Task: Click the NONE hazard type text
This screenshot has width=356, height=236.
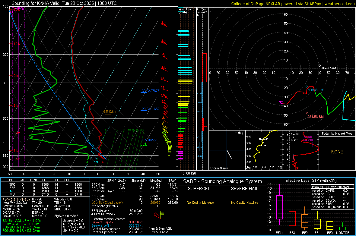Action: point(337,152)
